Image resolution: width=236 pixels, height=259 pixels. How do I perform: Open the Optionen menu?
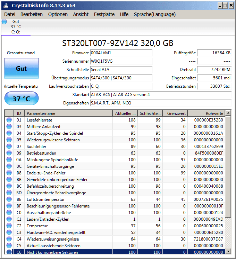pyautogui.click(x=58, y=14)
